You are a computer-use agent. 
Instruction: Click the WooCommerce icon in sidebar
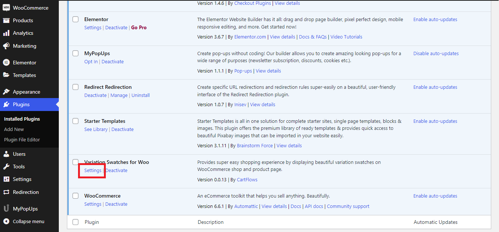pyautogui.click(x=6, y=8)
